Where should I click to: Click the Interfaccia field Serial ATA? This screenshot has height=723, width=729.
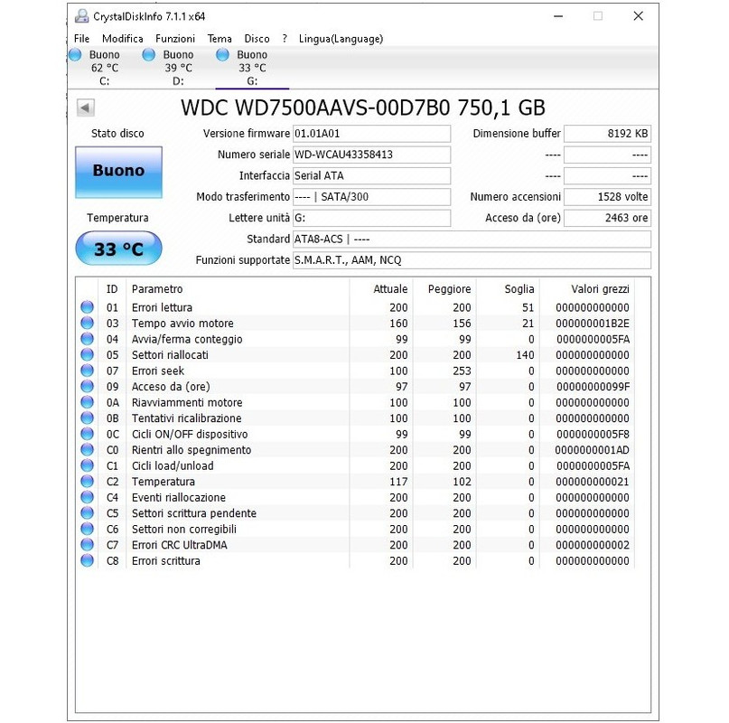click(x=371, y=176)
